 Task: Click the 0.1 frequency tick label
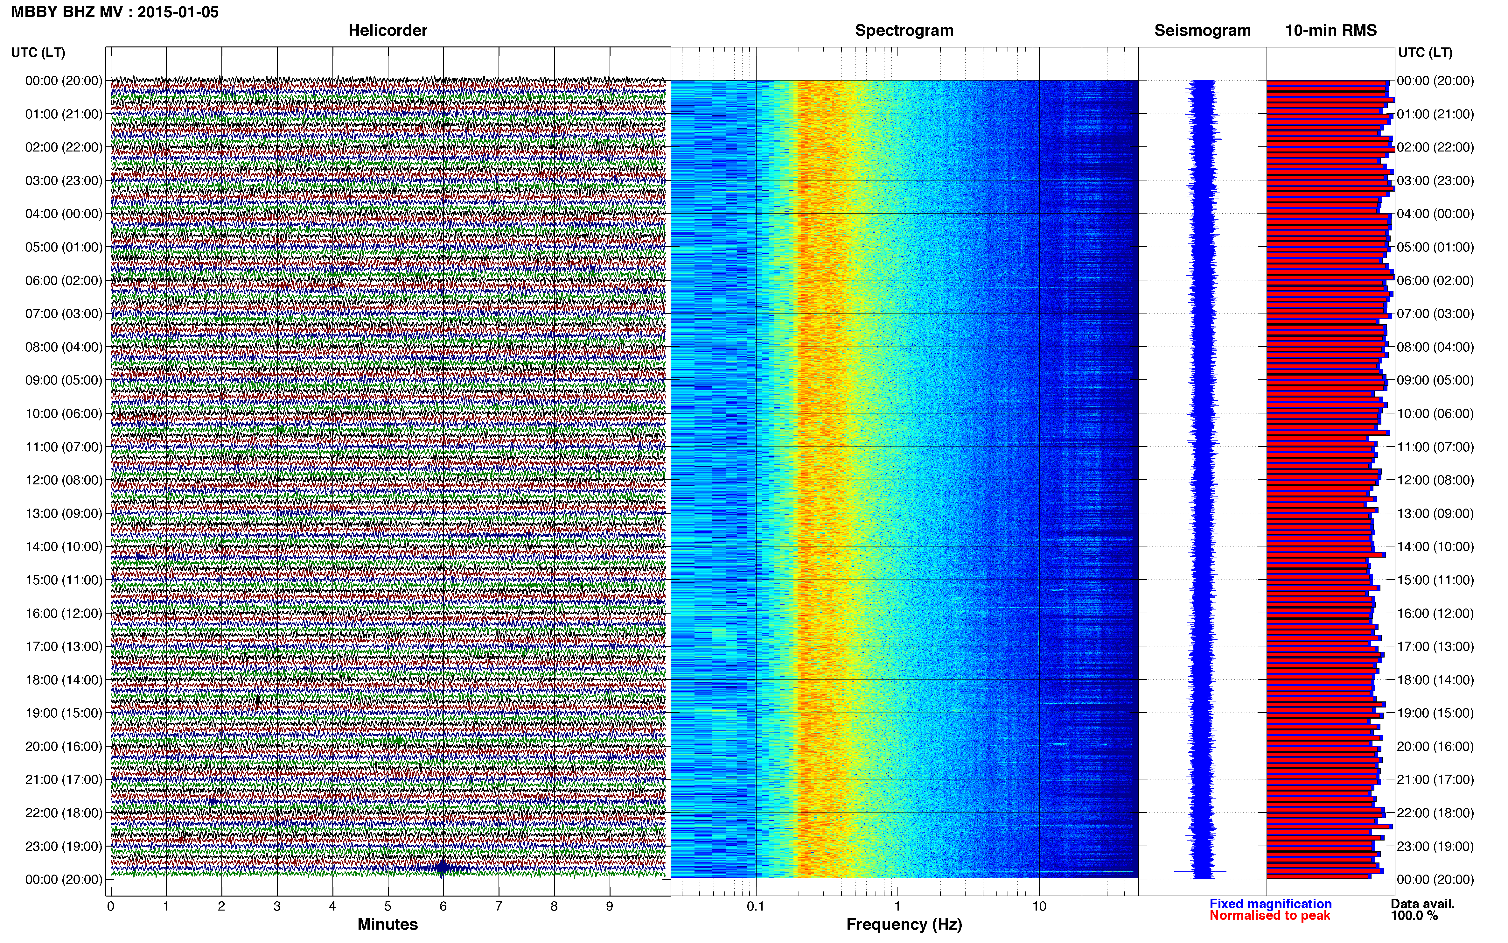[756, 906]
